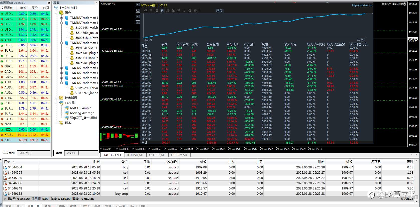This screenshot has height=207, width=420.
Task: Click the smiley EA icon on chart
Action: tap(405, 4)
